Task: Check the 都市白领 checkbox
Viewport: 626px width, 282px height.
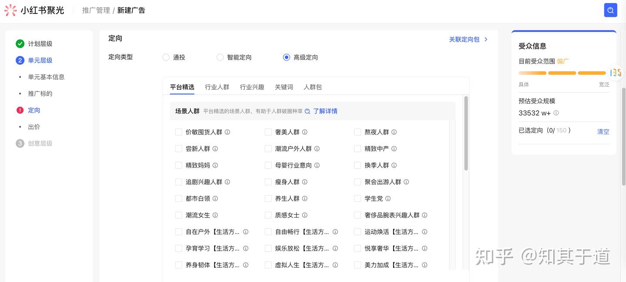Action: [x=179, y=198]
